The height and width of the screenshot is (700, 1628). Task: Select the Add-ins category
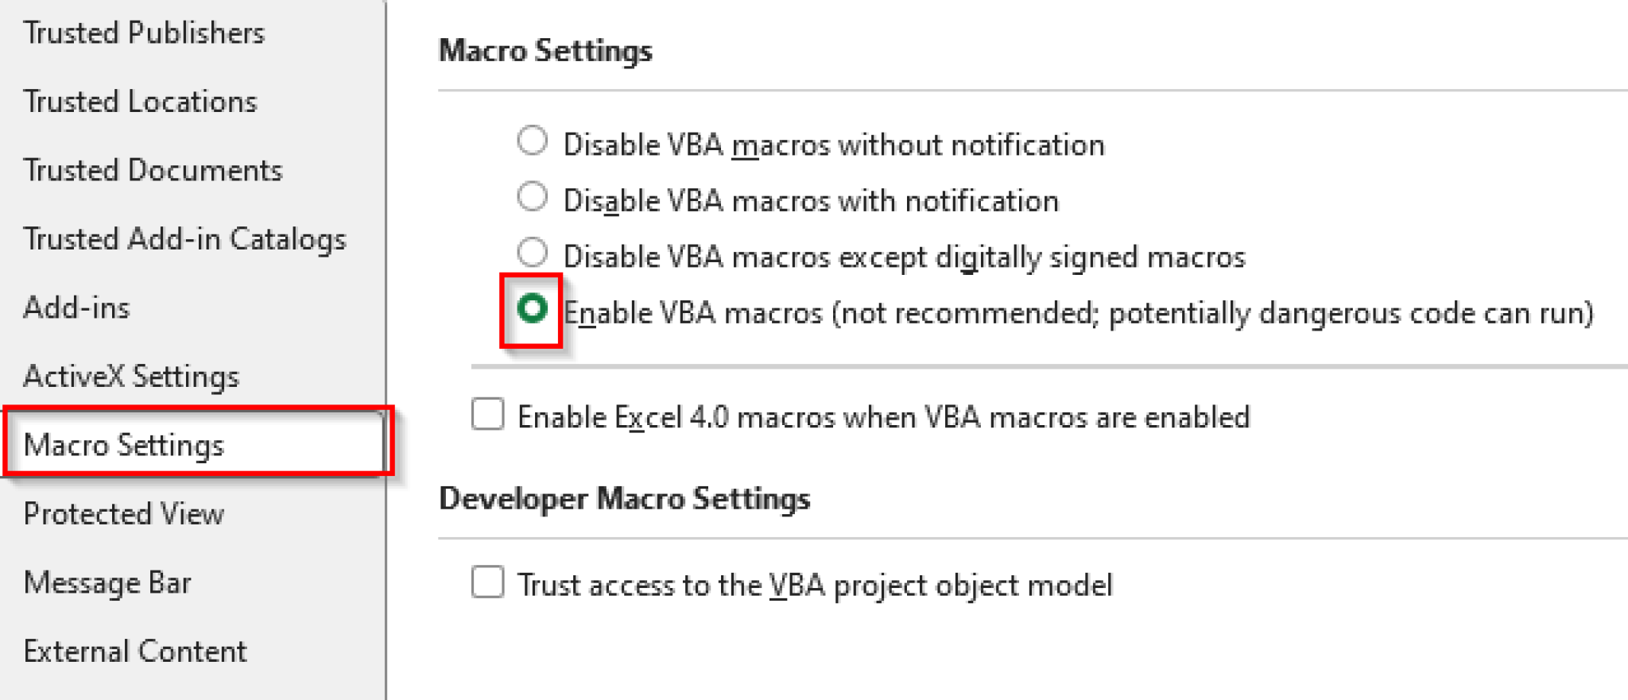[x=76, y=307]
